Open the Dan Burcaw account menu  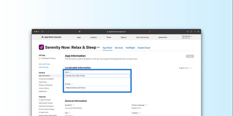[187, 37]
